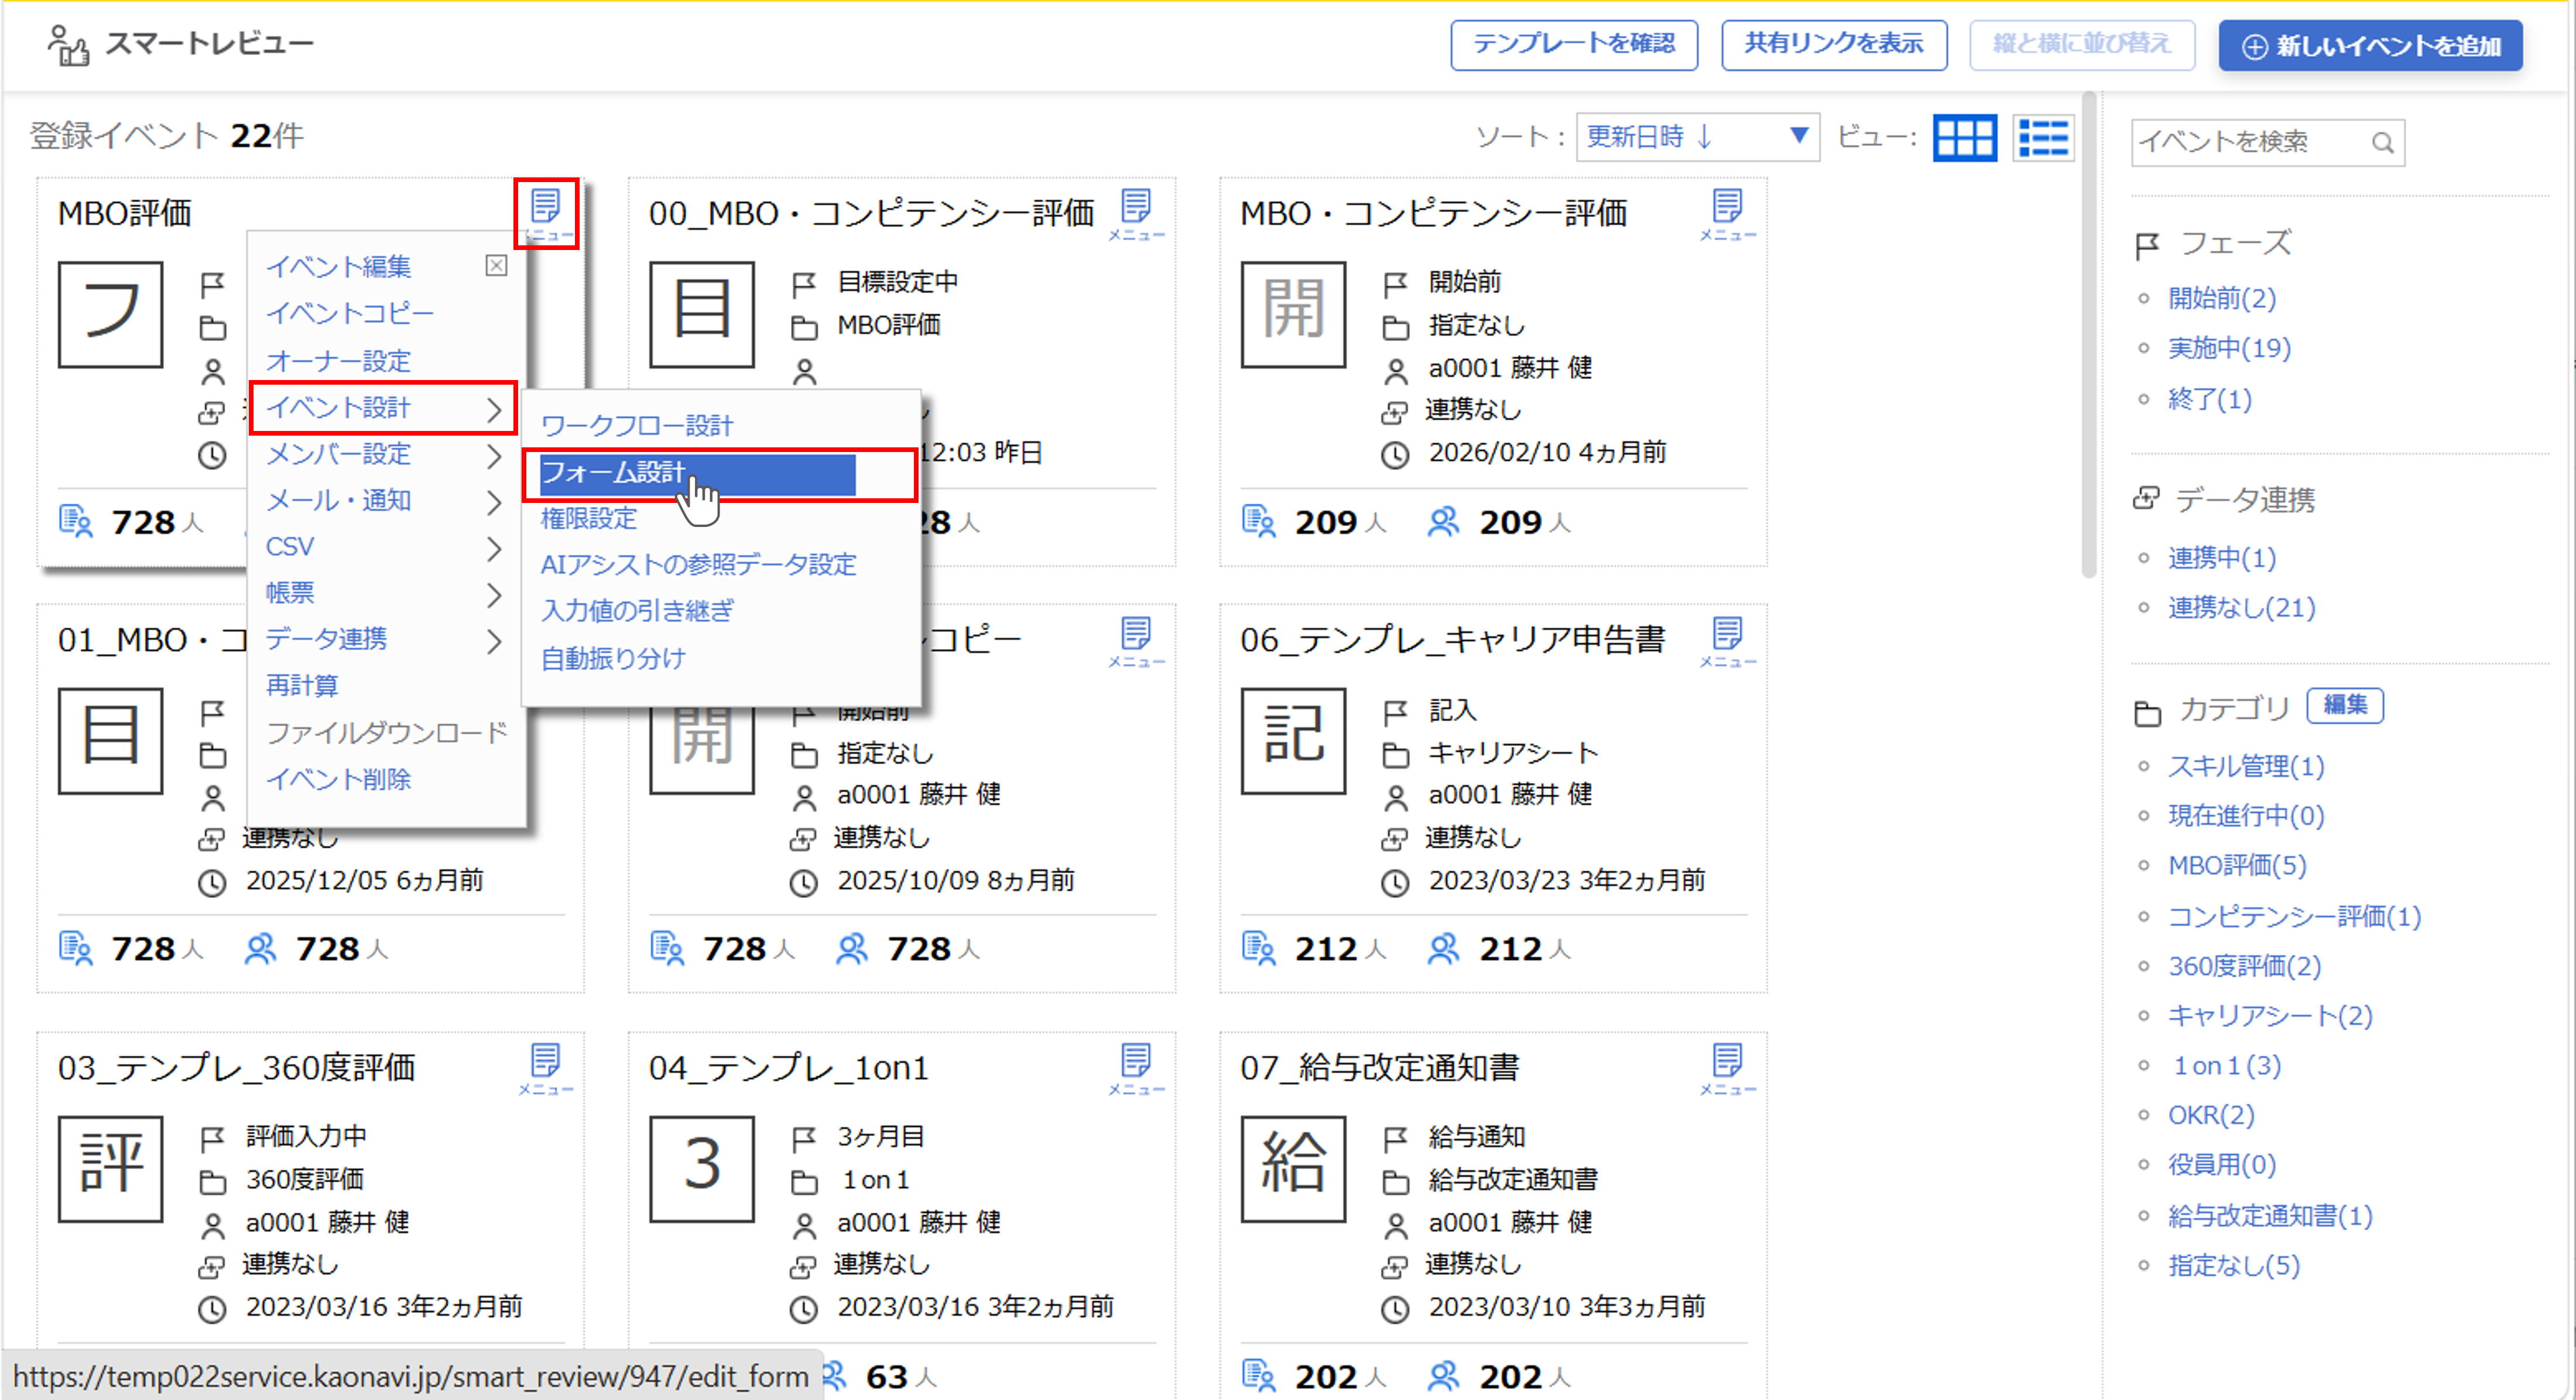Switch to grid tile view

point(1964,137)
